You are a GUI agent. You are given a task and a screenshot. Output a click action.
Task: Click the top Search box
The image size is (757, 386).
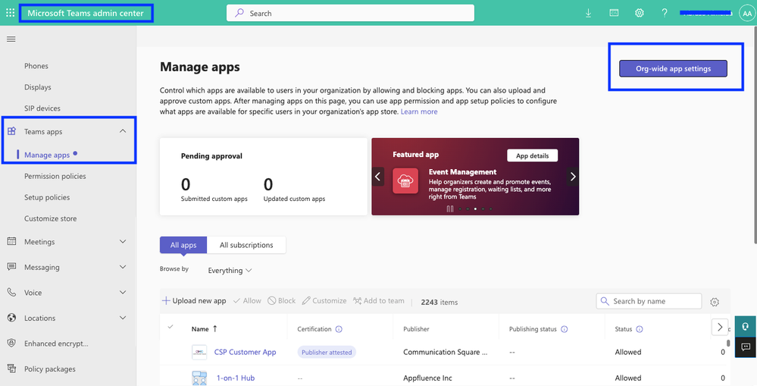coord(351,13)
